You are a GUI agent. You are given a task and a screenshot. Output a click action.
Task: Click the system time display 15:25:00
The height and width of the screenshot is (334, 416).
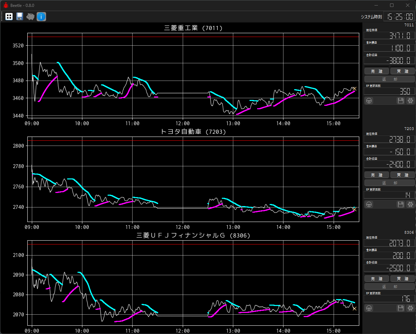[399, 16]
